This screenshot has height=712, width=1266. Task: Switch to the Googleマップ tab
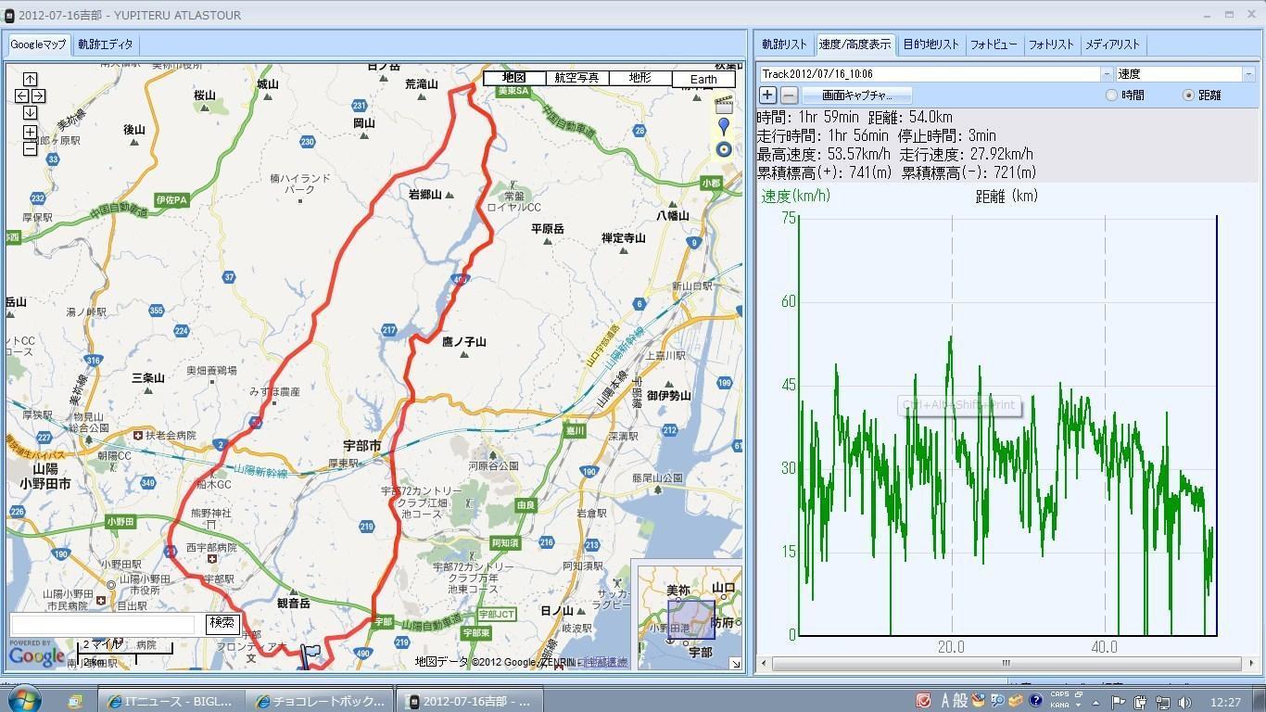click(x=38, y=44)
